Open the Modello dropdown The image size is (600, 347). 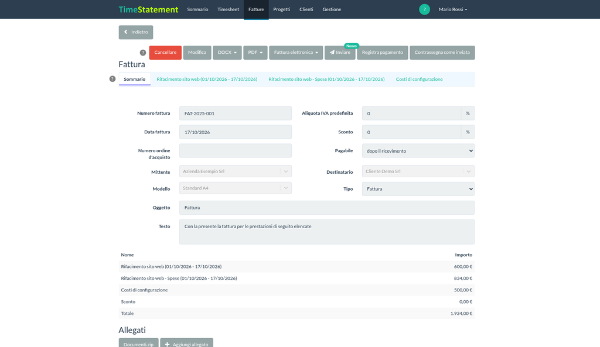(236, 188)
